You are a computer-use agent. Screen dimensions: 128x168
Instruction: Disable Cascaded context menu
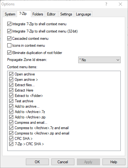[x=9, y=38]
